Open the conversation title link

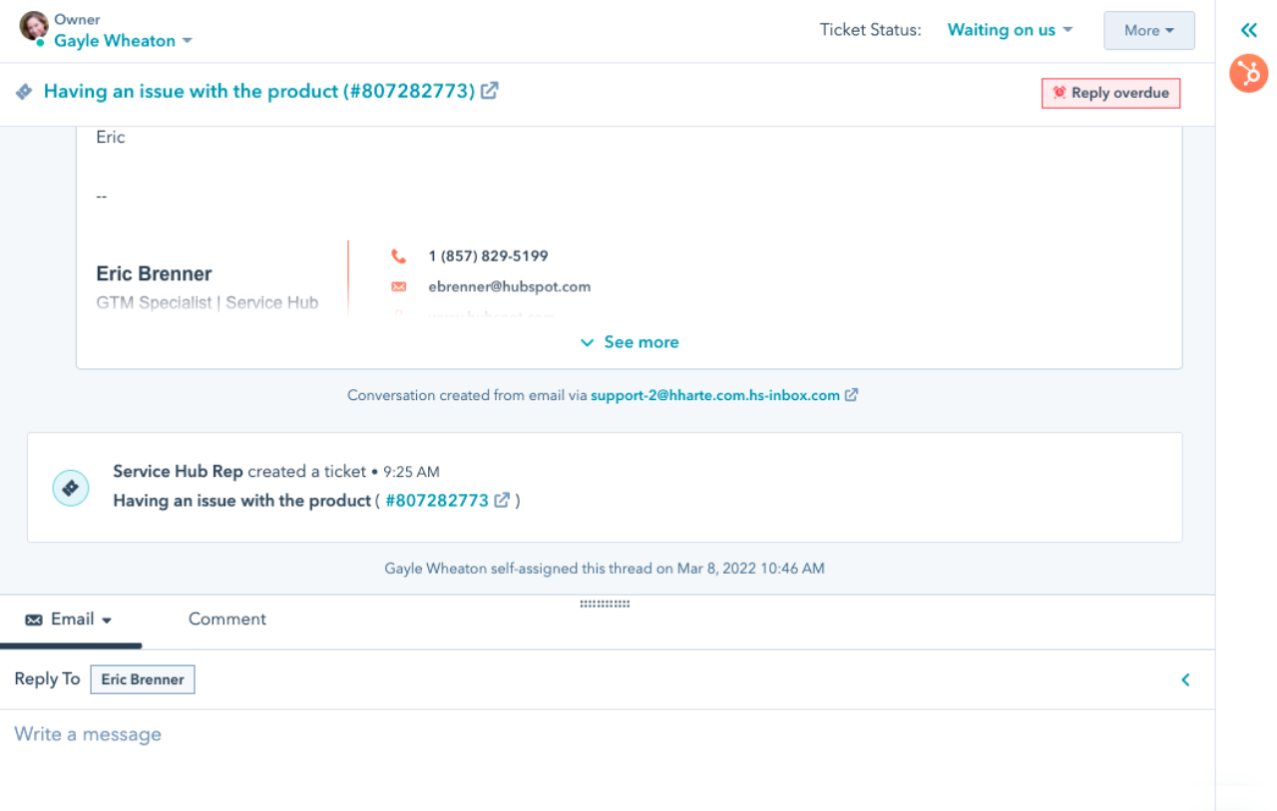259,91
